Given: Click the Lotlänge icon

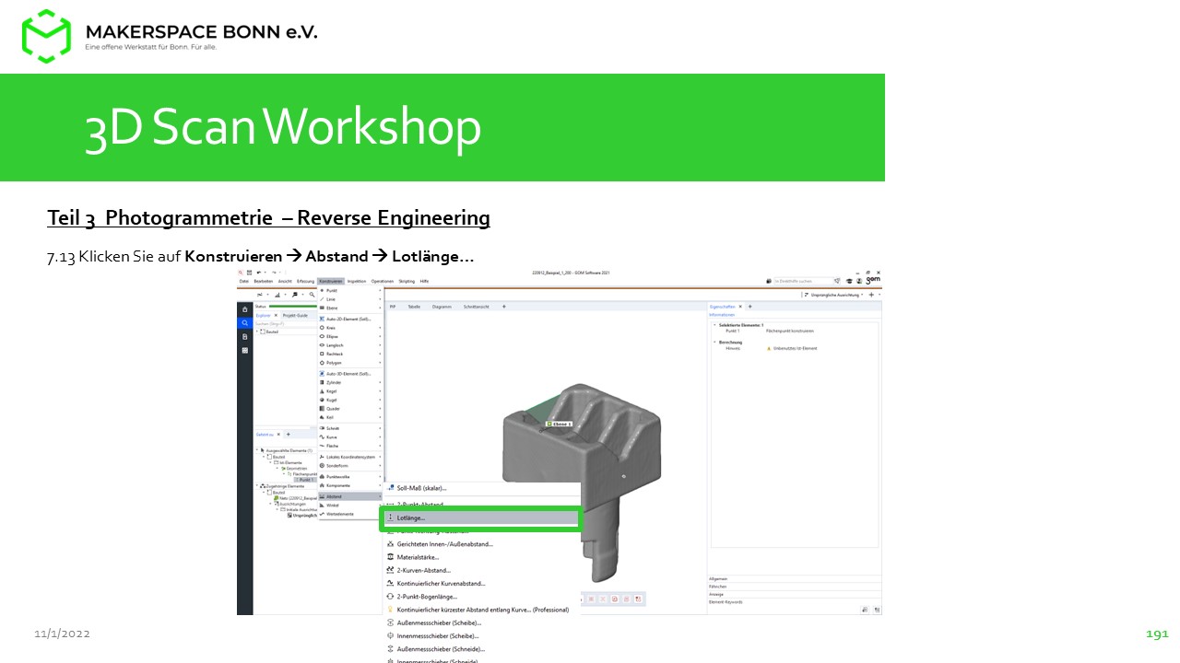Looking at the screenshot, I should click(x=391, y=518).
